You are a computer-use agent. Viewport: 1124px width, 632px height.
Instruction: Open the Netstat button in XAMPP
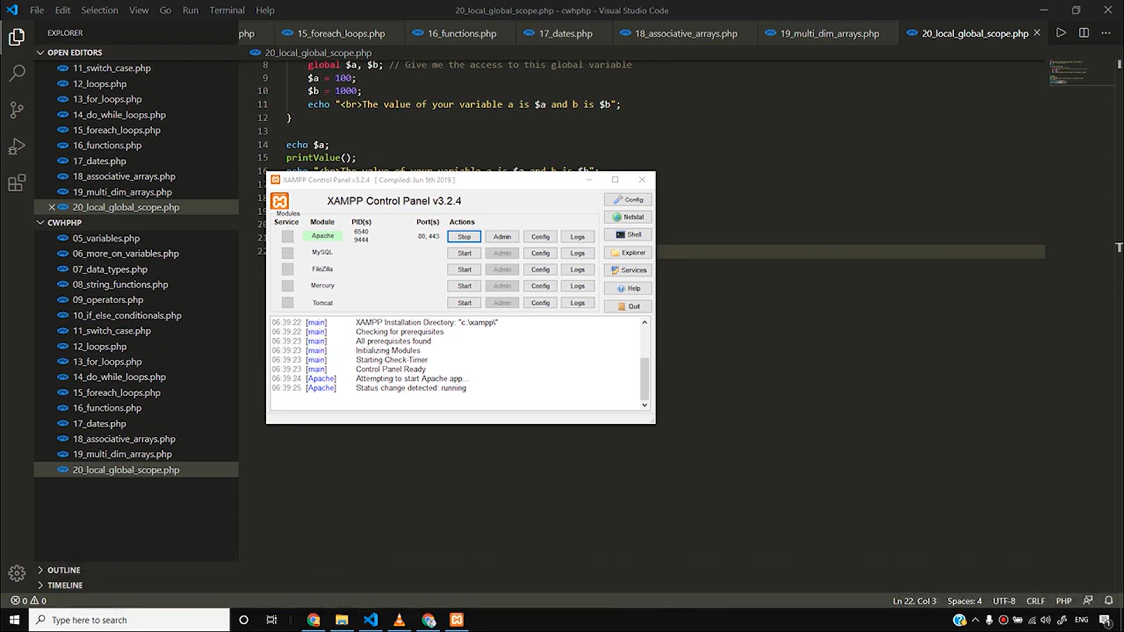[628, 217]
